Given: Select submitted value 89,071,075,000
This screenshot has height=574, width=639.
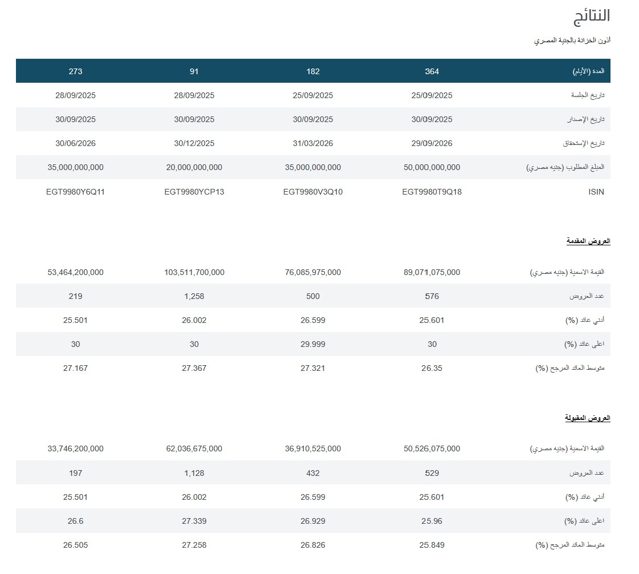Looking at the screenshot, I should (x=432, y=272).
